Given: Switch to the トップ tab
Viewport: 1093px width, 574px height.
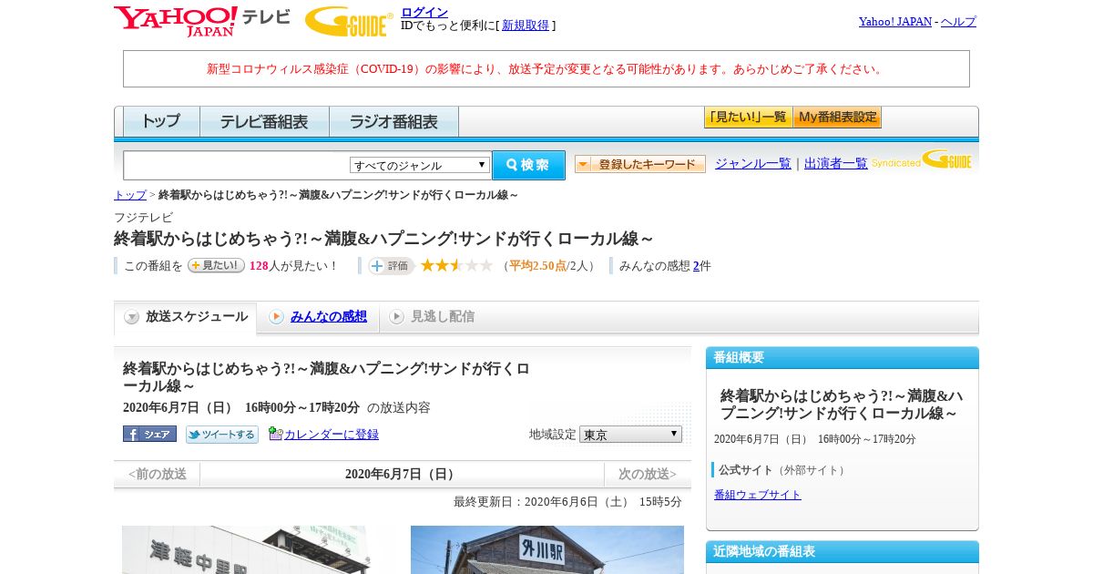Looking at the screenshot, I should (161, 121).
